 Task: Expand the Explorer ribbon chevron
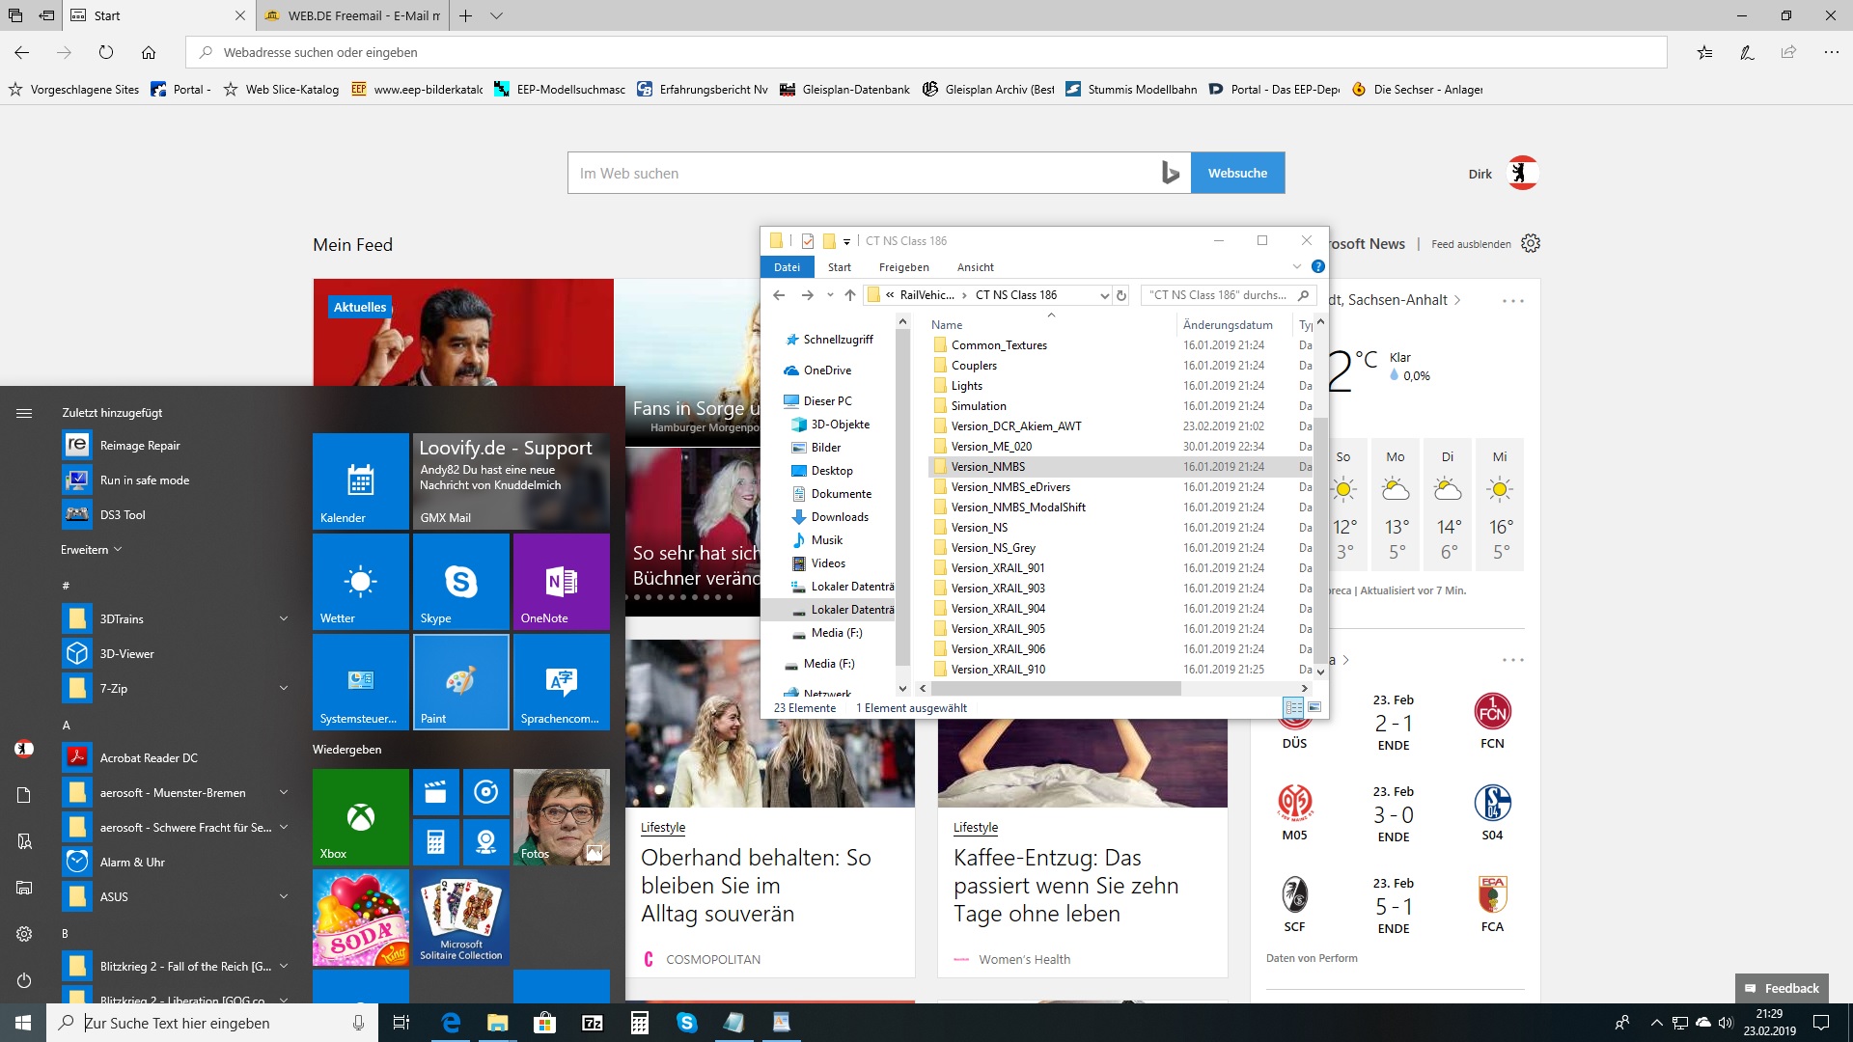pos(1296,267)
